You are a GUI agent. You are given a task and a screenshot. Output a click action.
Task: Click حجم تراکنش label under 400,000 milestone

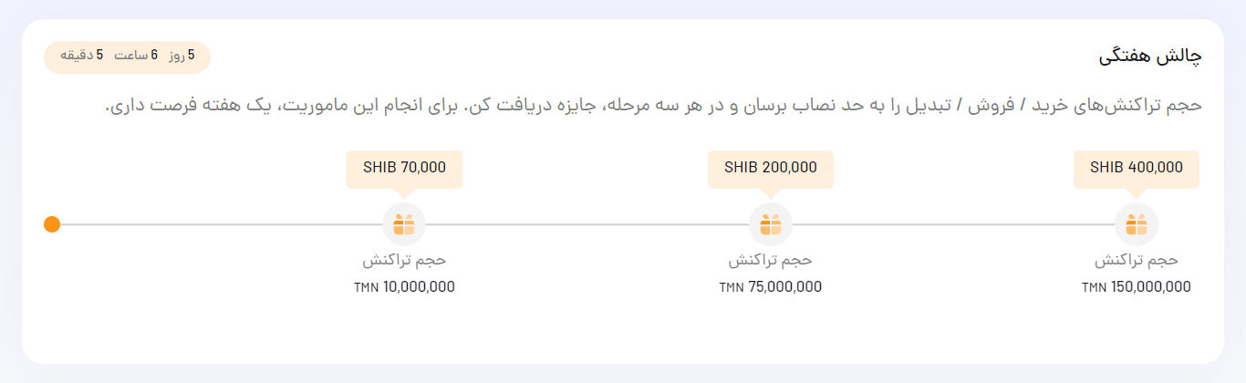pos(1137,261)
